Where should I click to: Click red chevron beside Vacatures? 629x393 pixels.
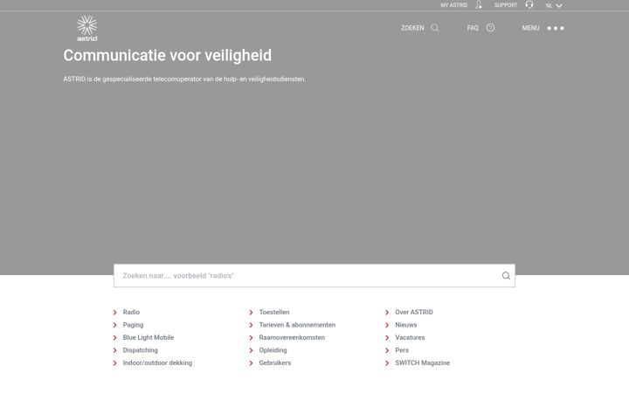click(x=387, y=338)
